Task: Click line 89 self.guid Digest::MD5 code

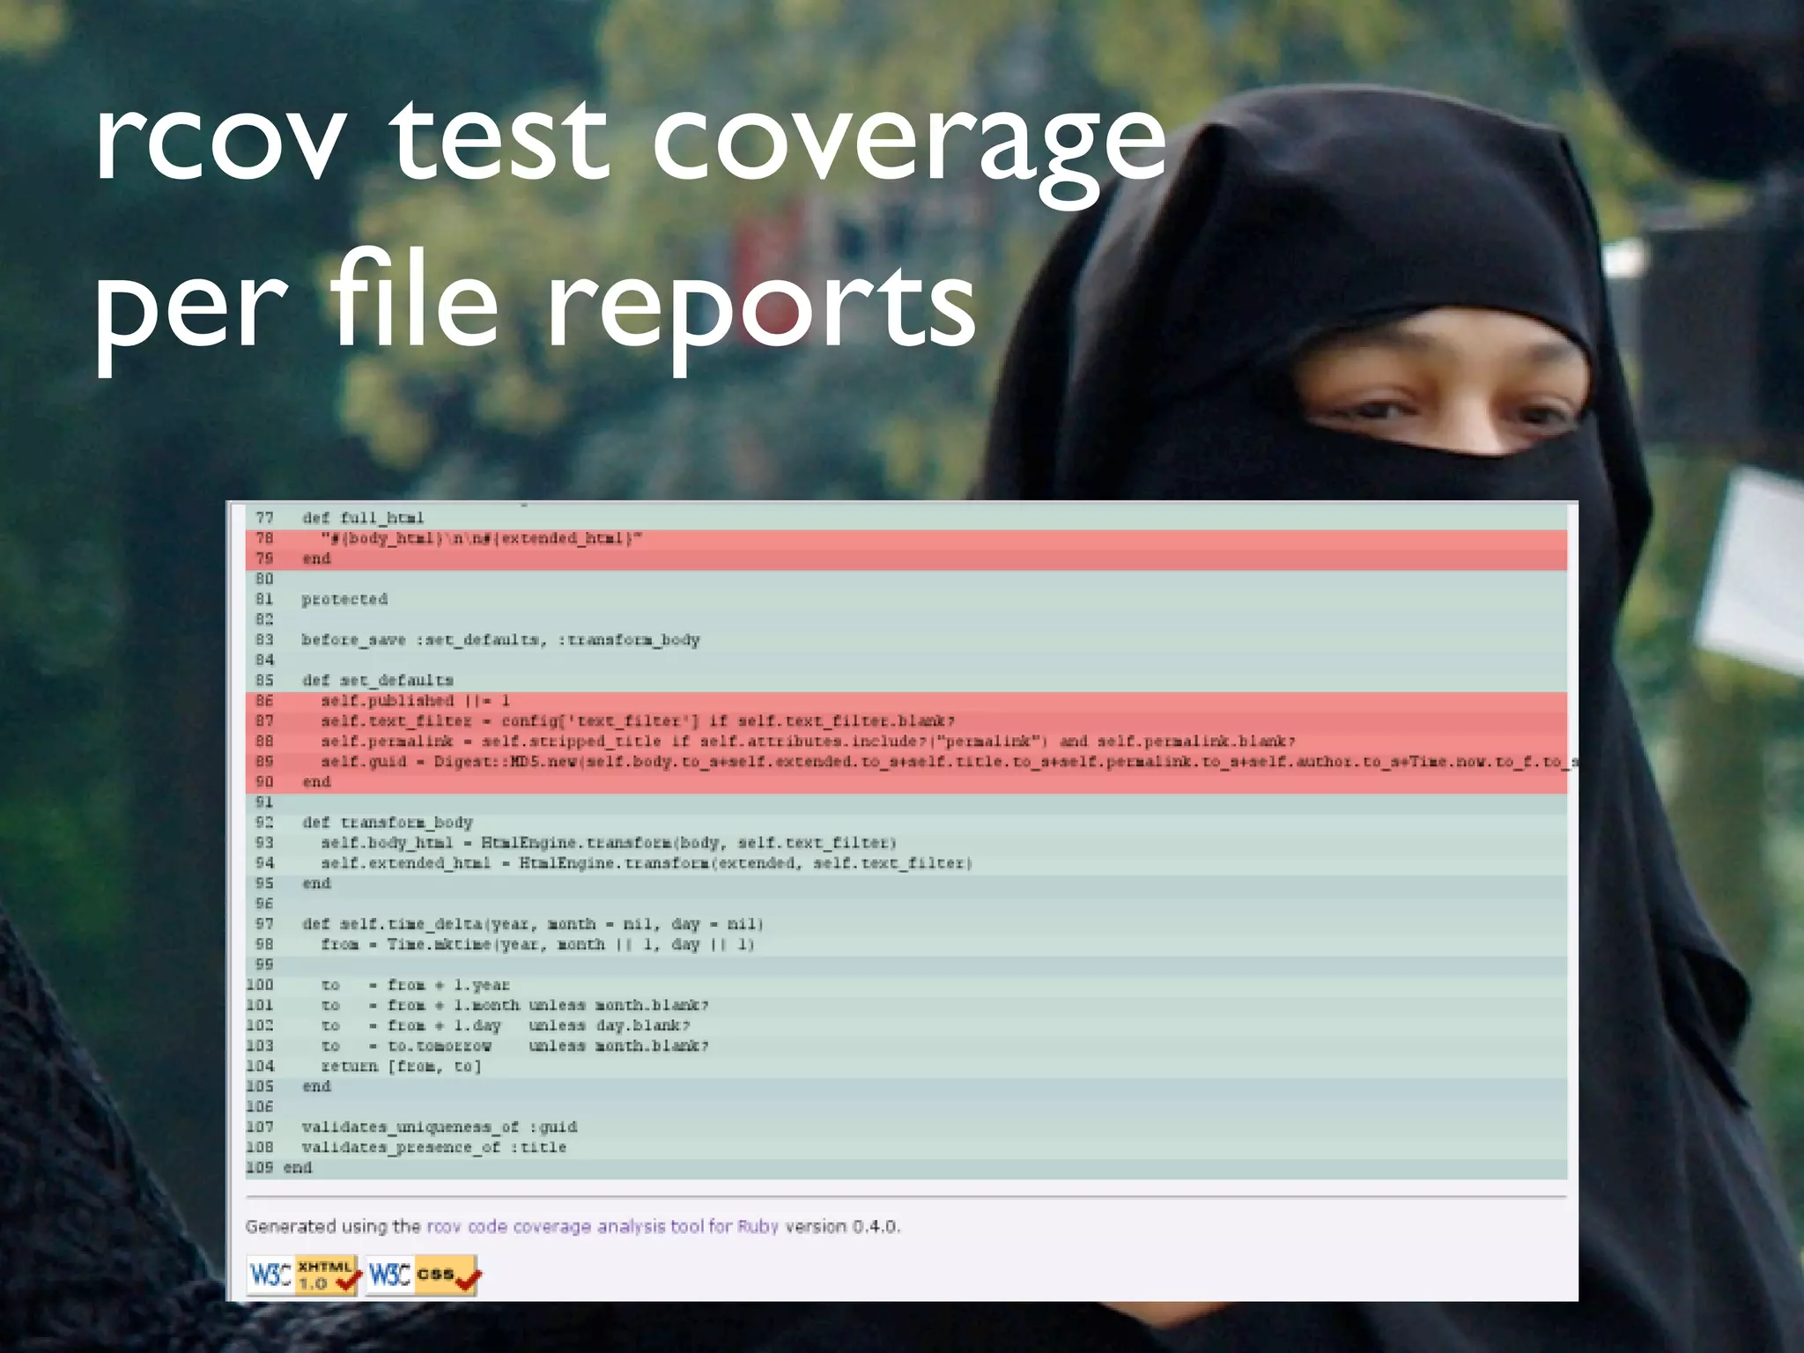Action: click(x=948, y=761)
